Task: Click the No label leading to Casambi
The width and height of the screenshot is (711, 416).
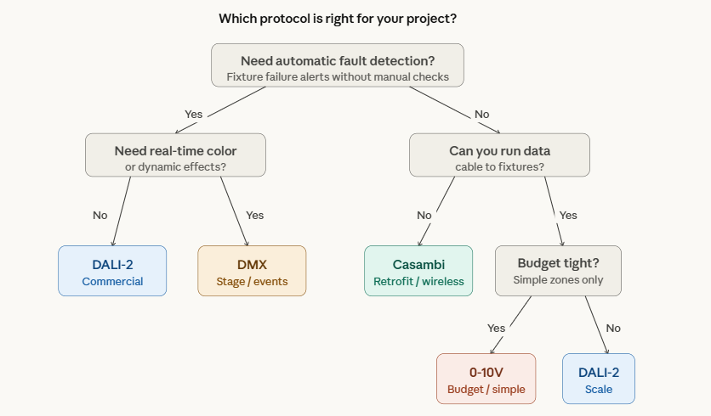Action: click(424, 215)
